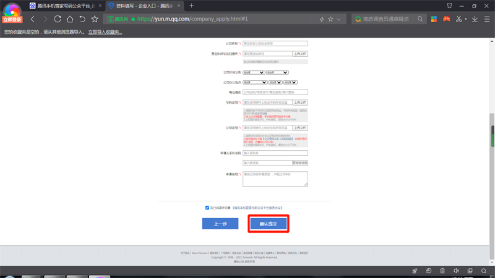Uncheck the service agreement checkbox

(x=207, y=208)
